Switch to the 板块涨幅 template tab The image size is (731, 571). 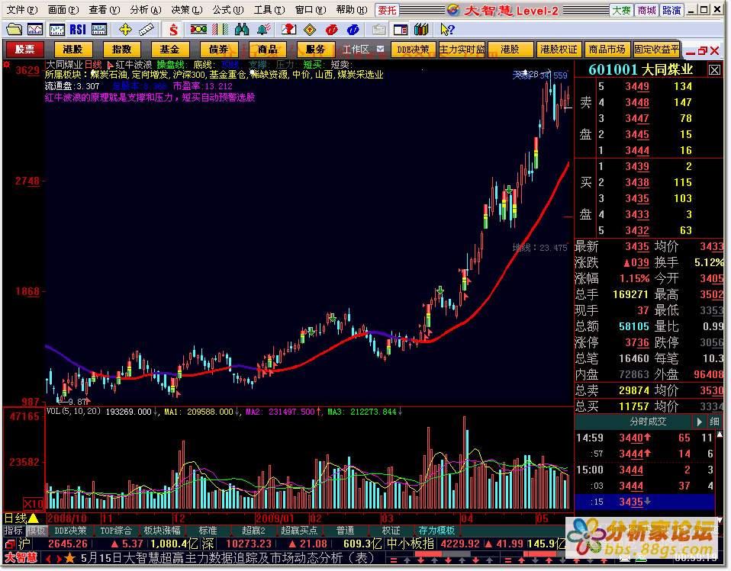pyautogui.click(x=162, y=531)
